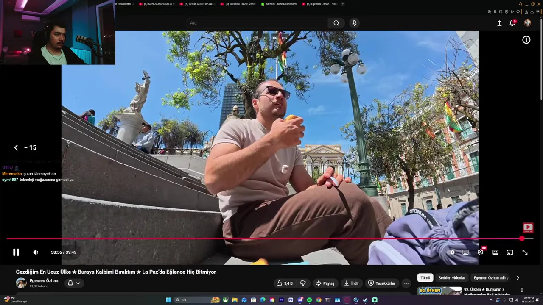Open the taskbar clock and date
Image resolution: width=543 pixels, height=305 pixels.
click(x=529, y=300)
